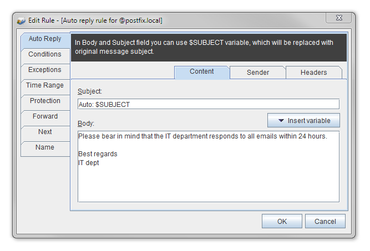Click inside the Subject text field
This screenshot has width=370, height=251.
click(x=209, y=104)
